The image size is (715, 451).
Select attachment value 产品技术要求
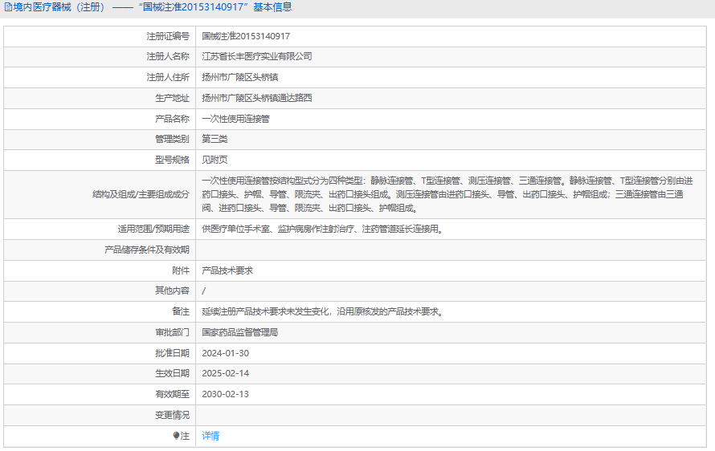(227, 270)
